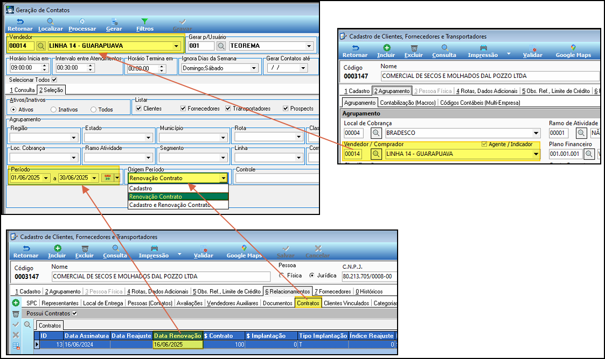The height and width of the screenshot is (359, 605).
Task: Click Incluir in the lower Cadastro window toolbar
Action: click(57, 252)
